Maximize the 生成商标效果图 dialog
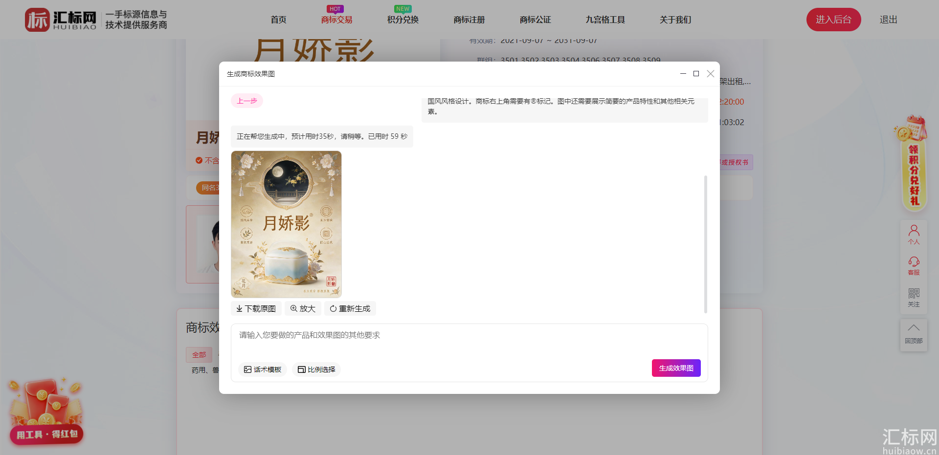Image resolution: width=939 pixels, height=455 pixels. point(696,74)
